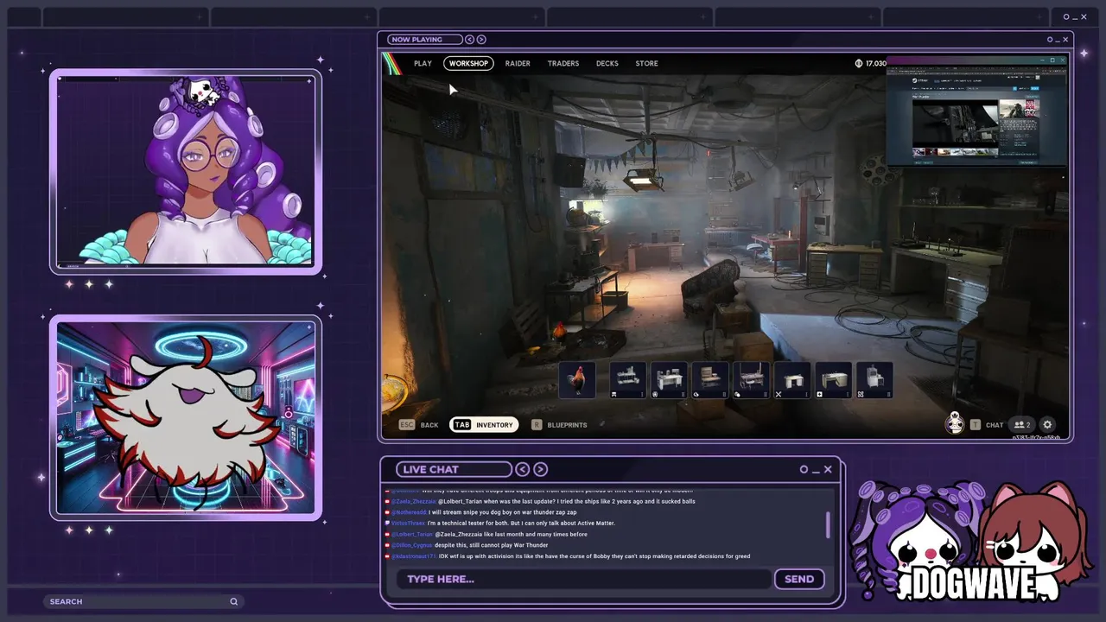Open the R BLUEPRINTS option

pyautogui.click(x=559, y=425)
